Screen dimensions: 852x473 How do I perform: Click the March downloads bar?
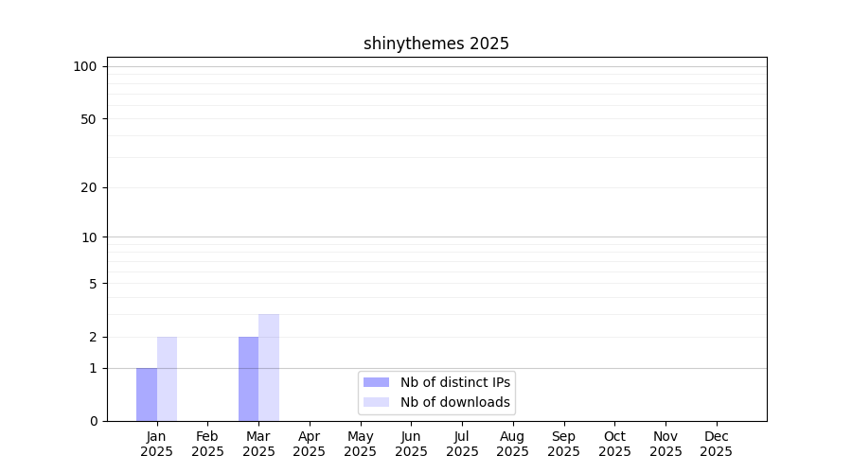269,368
